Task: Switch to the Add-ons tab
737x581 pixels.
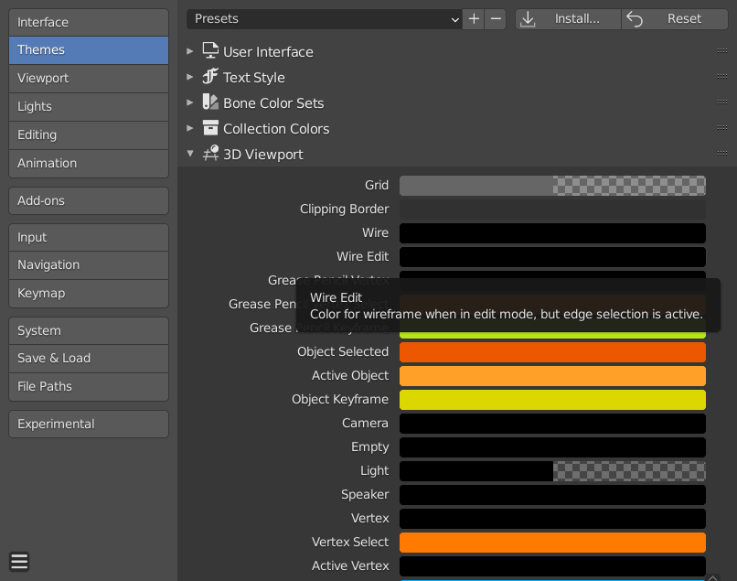Action: (x=89, y=200)
